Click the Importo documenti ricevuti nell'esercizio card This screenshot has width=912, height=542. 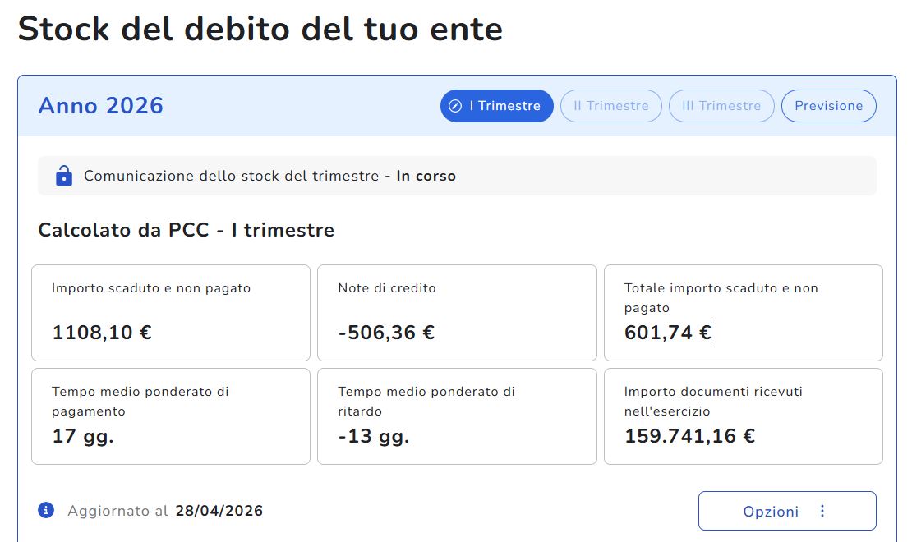point(744,416)
